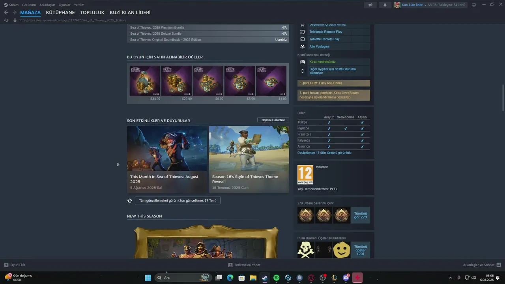This screenshot has width=505, height=284.
Task: Open the Aile Paylaşımı link
Action: point(319,47)
